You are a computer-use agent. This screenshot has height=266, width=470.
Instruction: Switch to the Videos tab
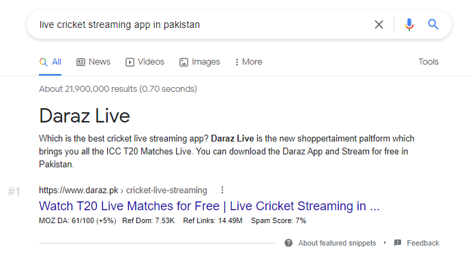145,62
